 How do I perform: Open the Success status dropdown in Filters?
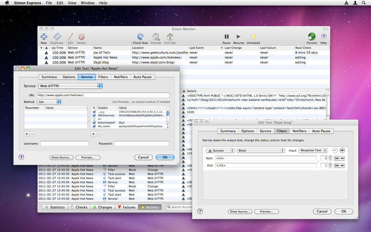220,150
